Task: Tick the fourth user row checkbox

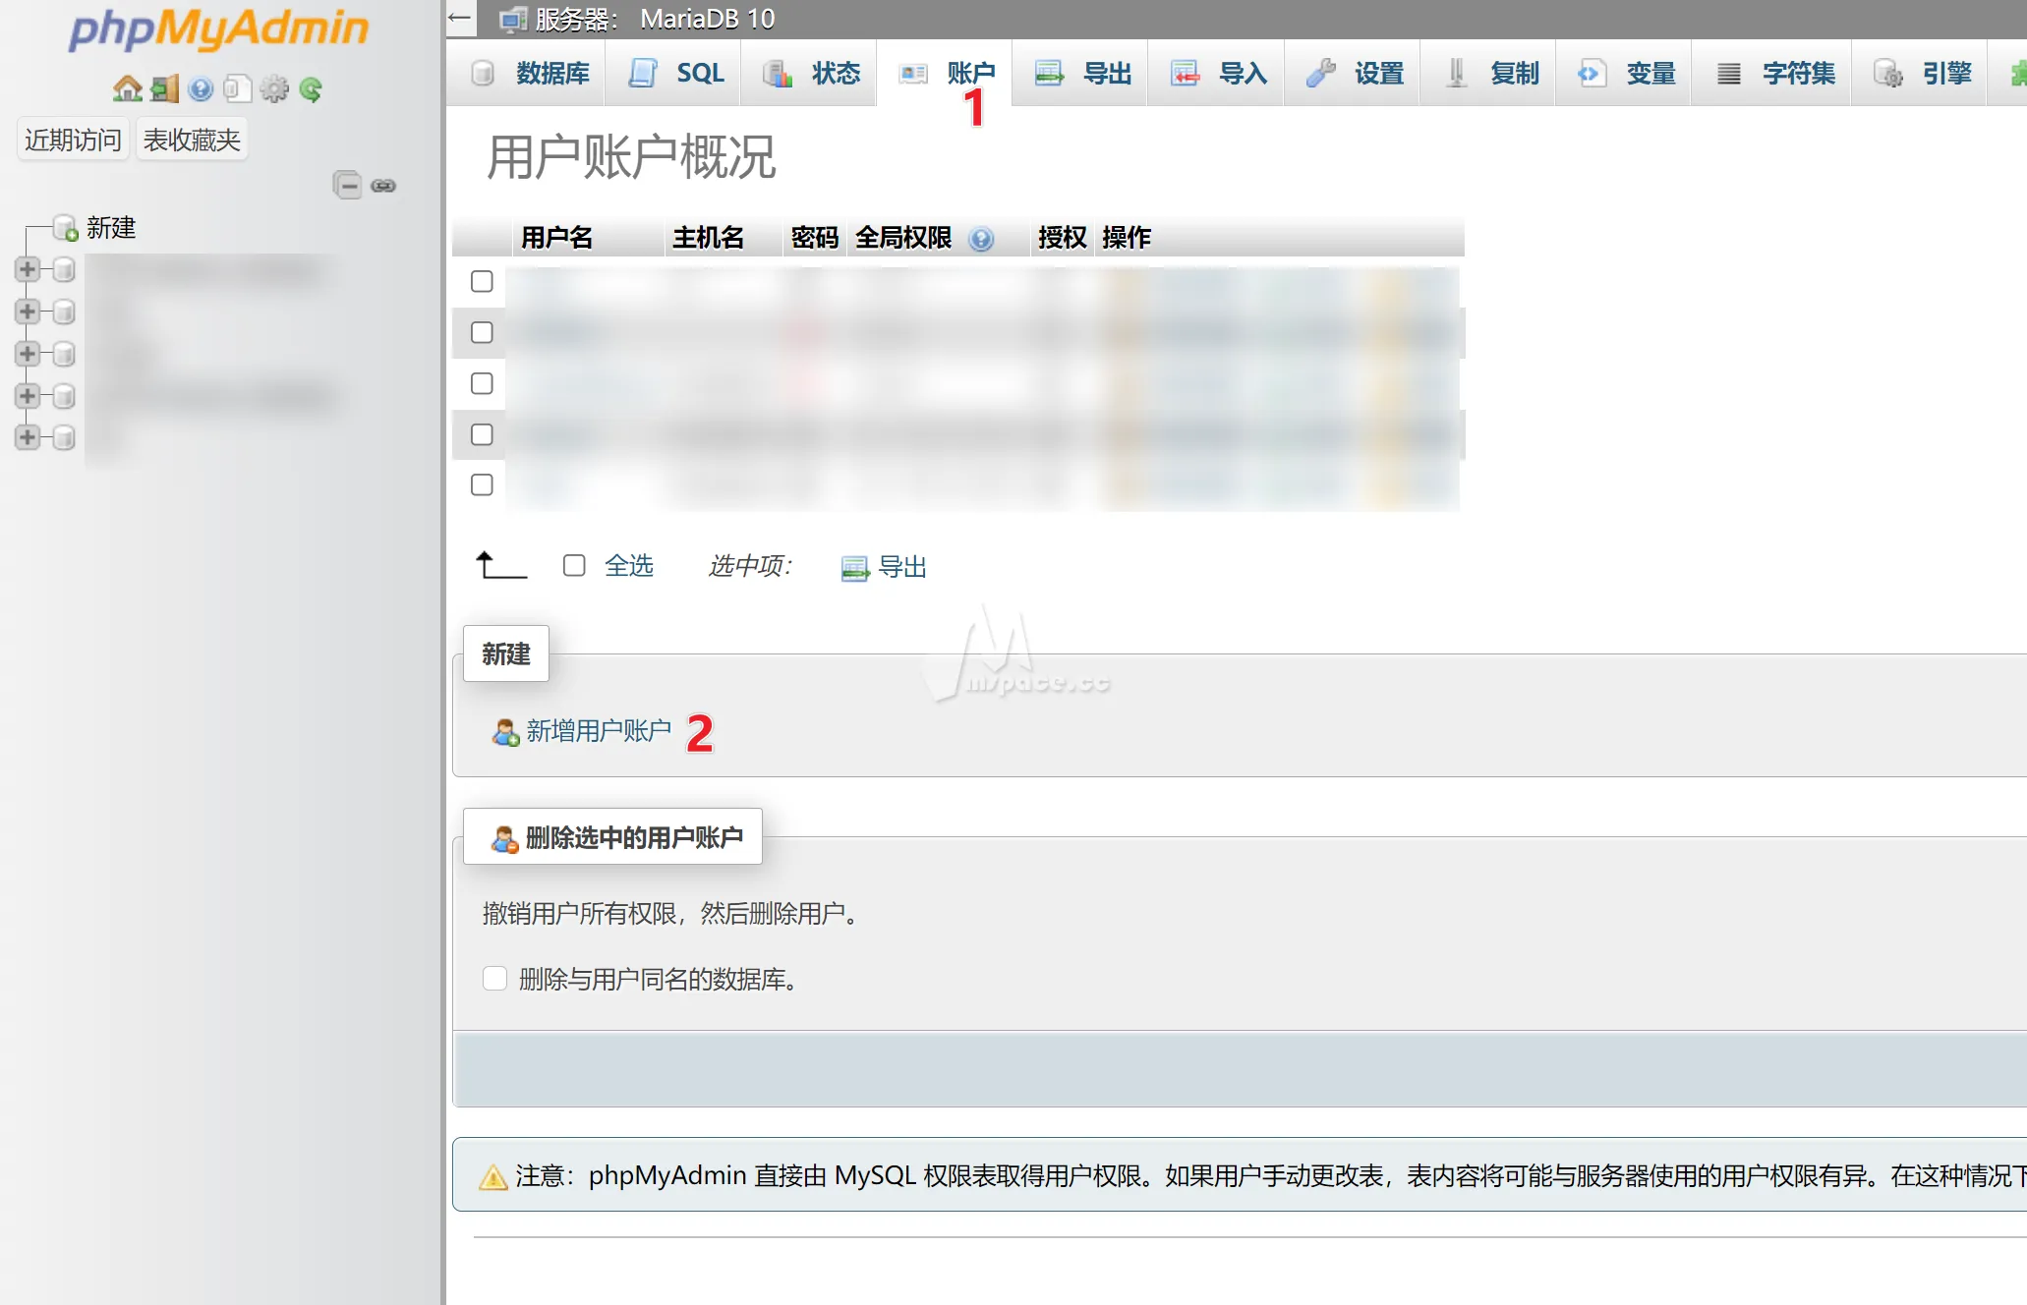Action: 482,434
